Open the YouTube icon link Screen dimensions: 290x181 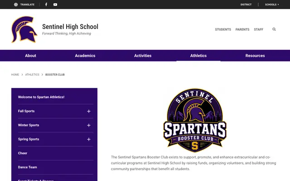[x=55, y=5]
